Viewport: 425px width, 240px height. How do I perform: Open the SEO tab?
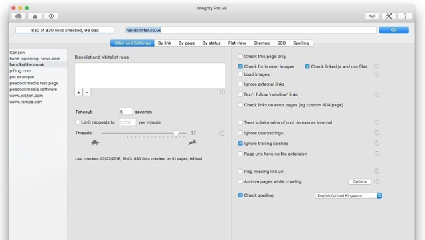click(282, 43)
